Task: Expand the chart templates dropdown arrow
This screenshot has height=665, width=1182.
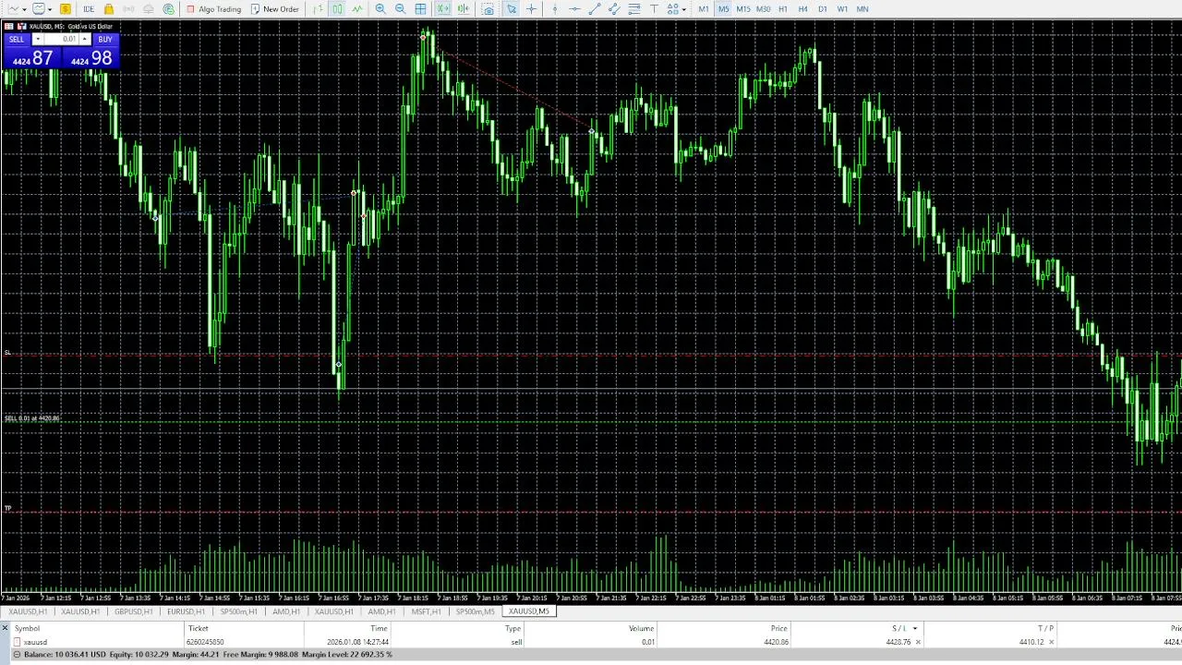Action: coord(50,9)
